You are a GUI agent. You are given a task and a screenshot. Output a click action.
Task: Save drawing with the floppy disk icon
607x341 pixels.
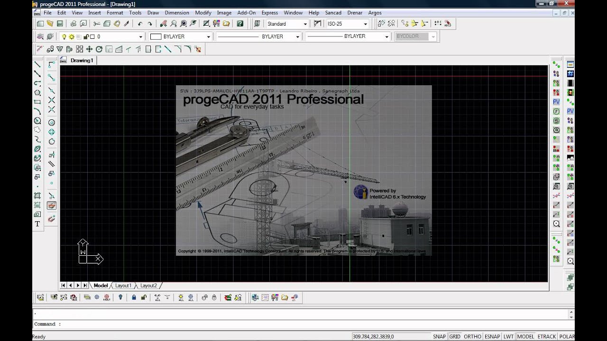pos(60,24)
